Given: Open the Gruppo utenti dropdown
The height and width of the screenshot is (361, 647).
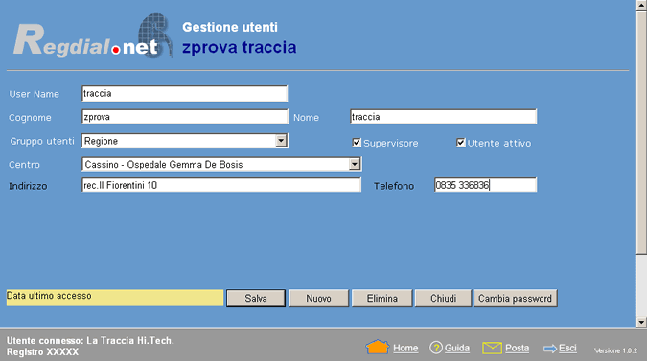Looking at the screenshot, I should (281, 141).
